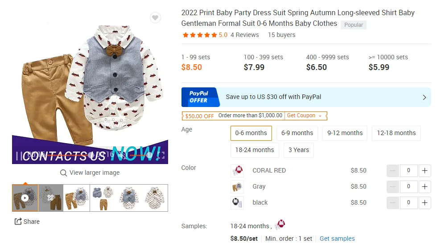Viewport: 445px width, 247px height.
Task: Click the Share icon
Action: click(x=18, y=222)
